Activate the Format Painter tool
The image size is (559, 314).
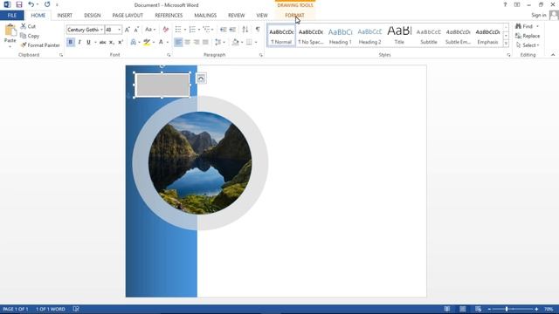(x=40, y=45)
